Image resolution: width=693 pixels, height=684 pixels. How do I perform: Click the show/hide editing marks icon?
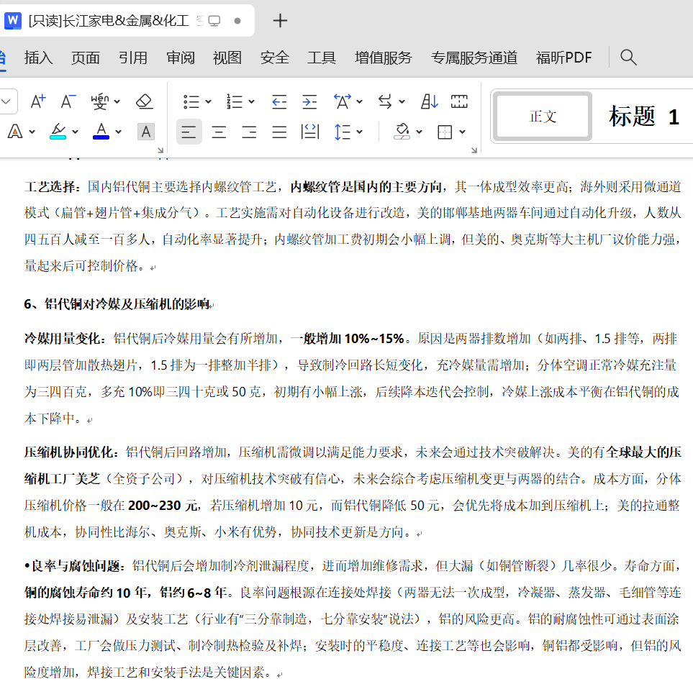(x=459, y=101)
